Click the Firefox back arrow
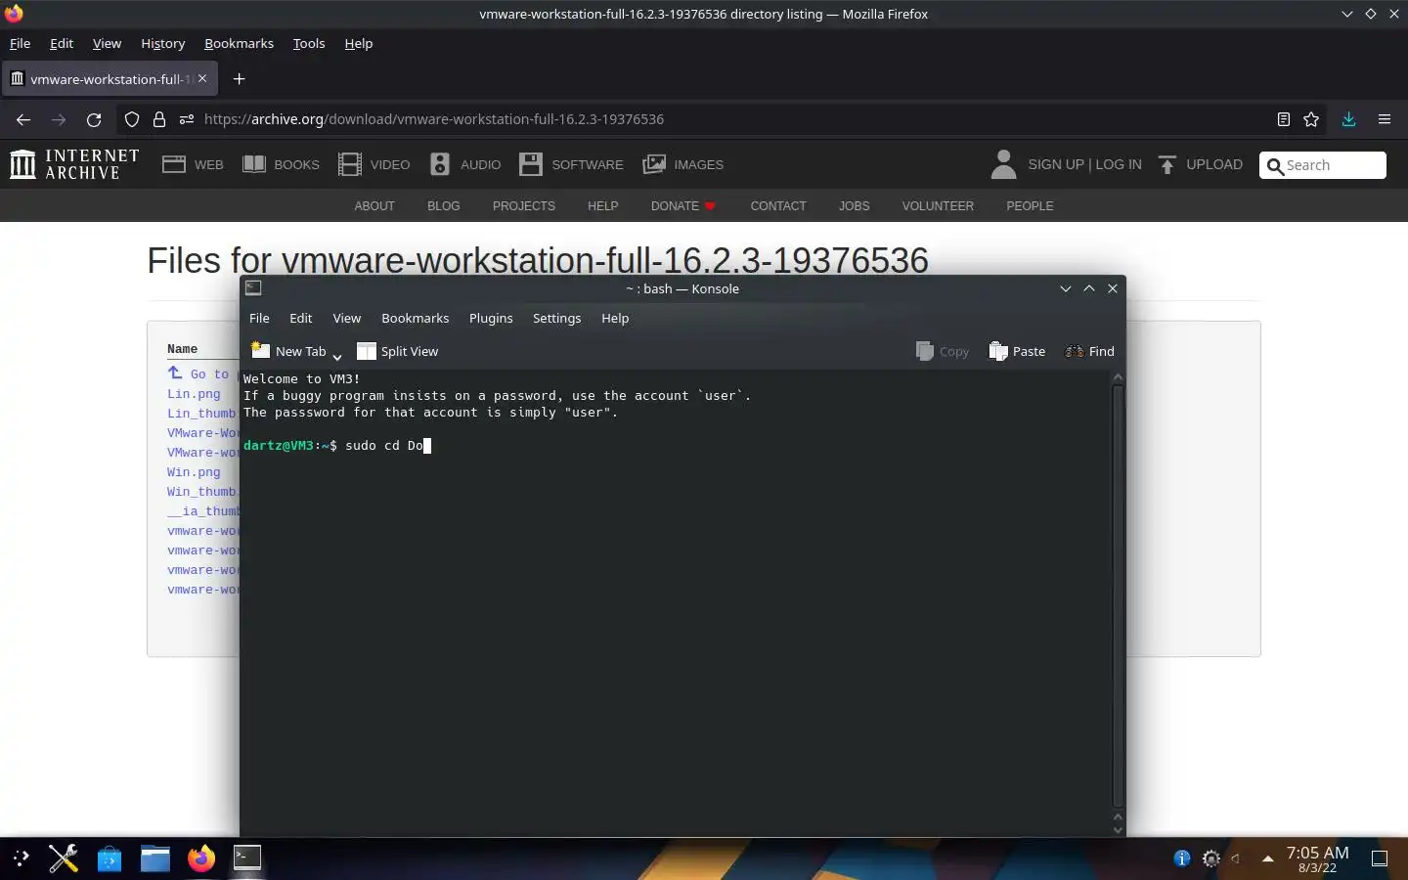The image size is (1408, 880). (23, 119)
